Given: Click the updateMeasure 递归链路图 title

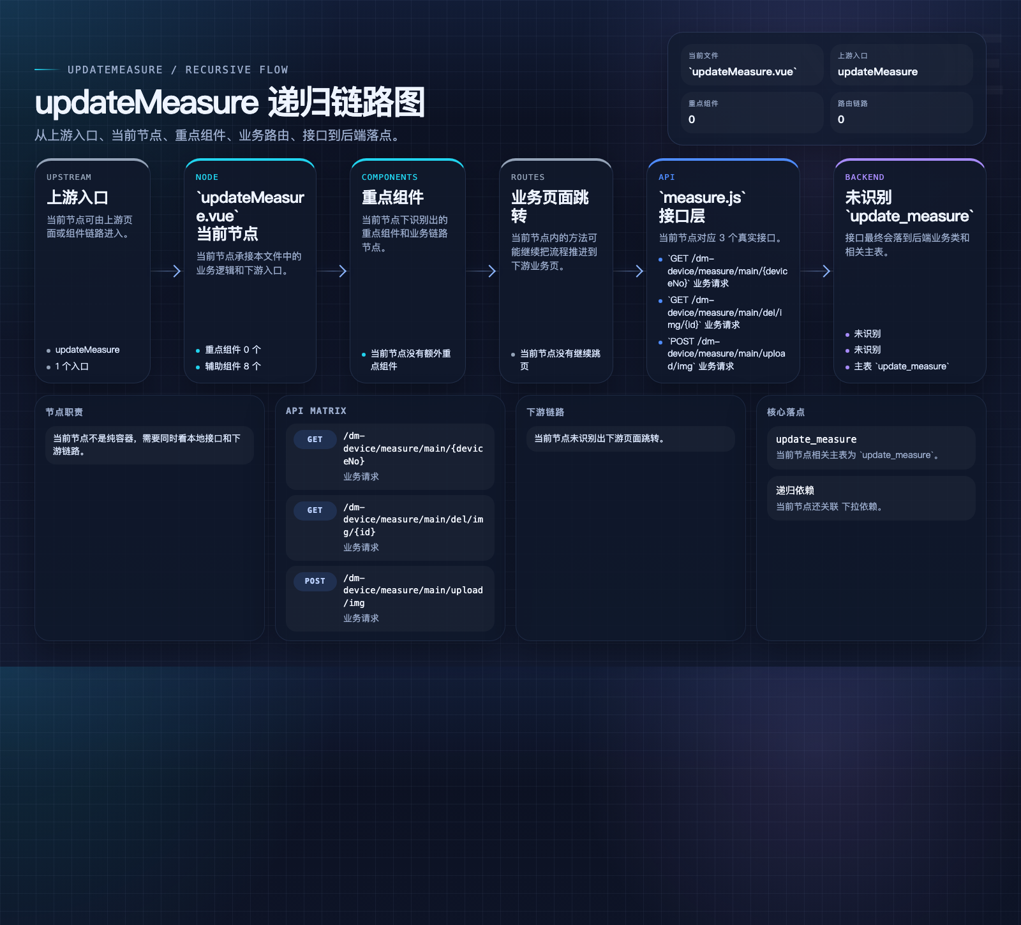Looking at the screenshot, I should 230,102.
